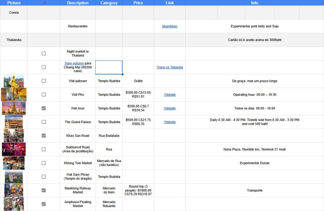This screenshot has width=324, height=211.
Task: Uncheck the Wat Arun checkbox
Action: point(44,108)
